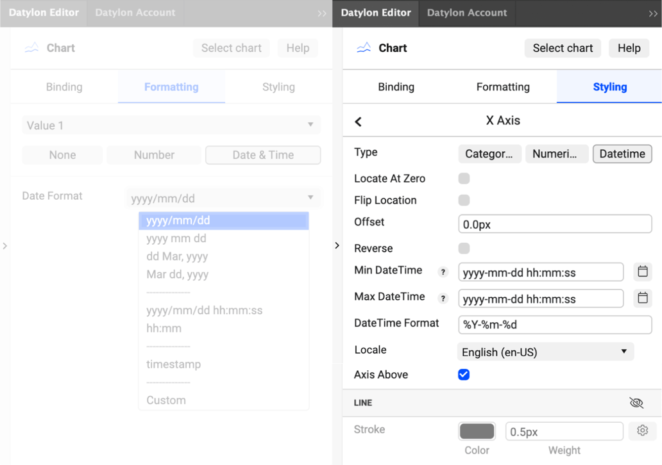
Task: Open Datylon Editor tab in left panel
Action: pos(44,13)
